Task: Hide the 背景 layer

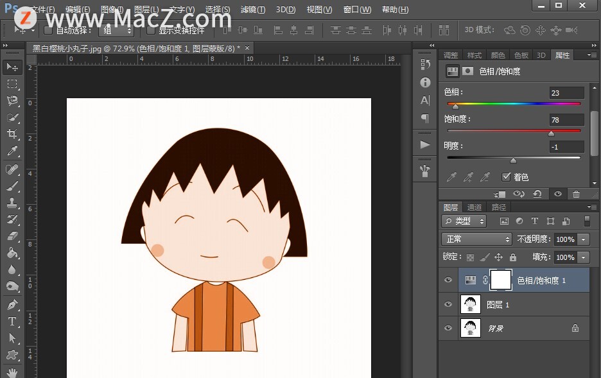Action: [448, 328]
